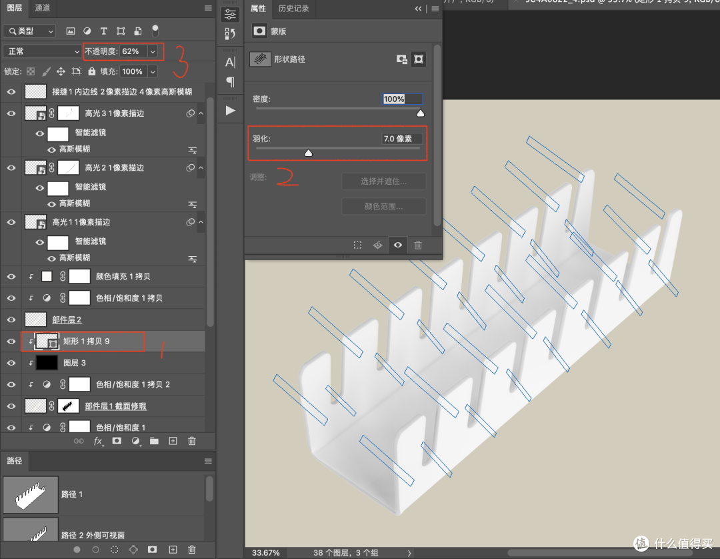Collapse the Properties panel with double chevrons
720x559 pixels.
[x=418, y=8]
